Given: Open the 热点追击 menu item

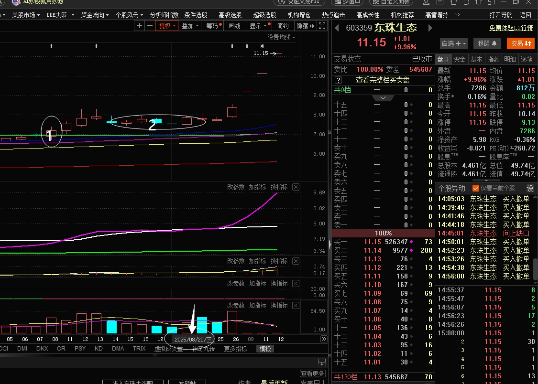Looking at the screenshot, I should [333, 15].
